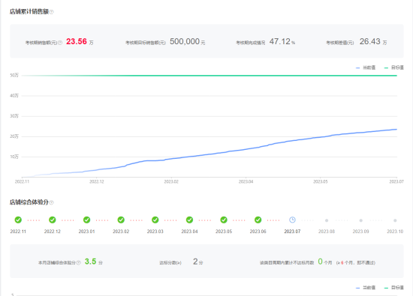Click the 2 分 passing score value
This screenshot has height=296, width=413.
point(197,262)
